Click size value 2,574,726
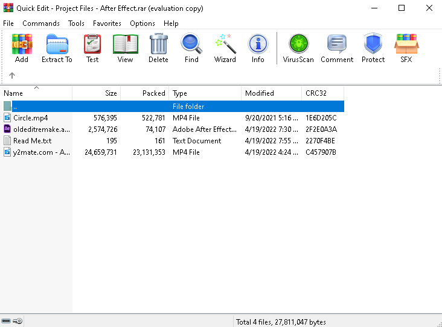Image resolution: width=442 pixels, height=327 pixels. pos(103,129)
